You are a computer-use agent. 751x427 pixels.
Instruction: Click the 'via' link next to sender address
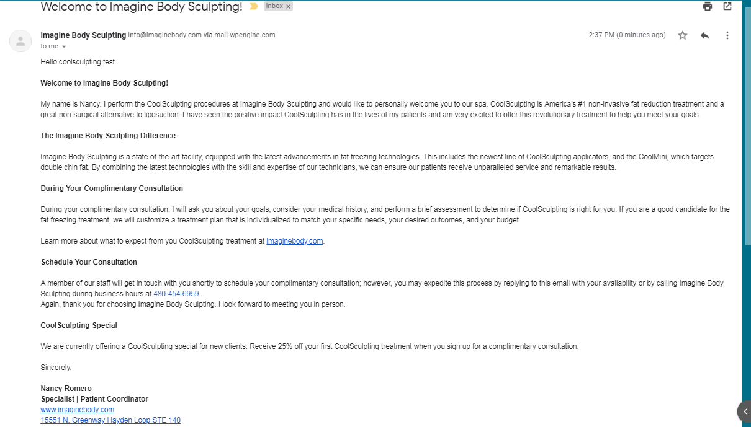coord(208,35)
